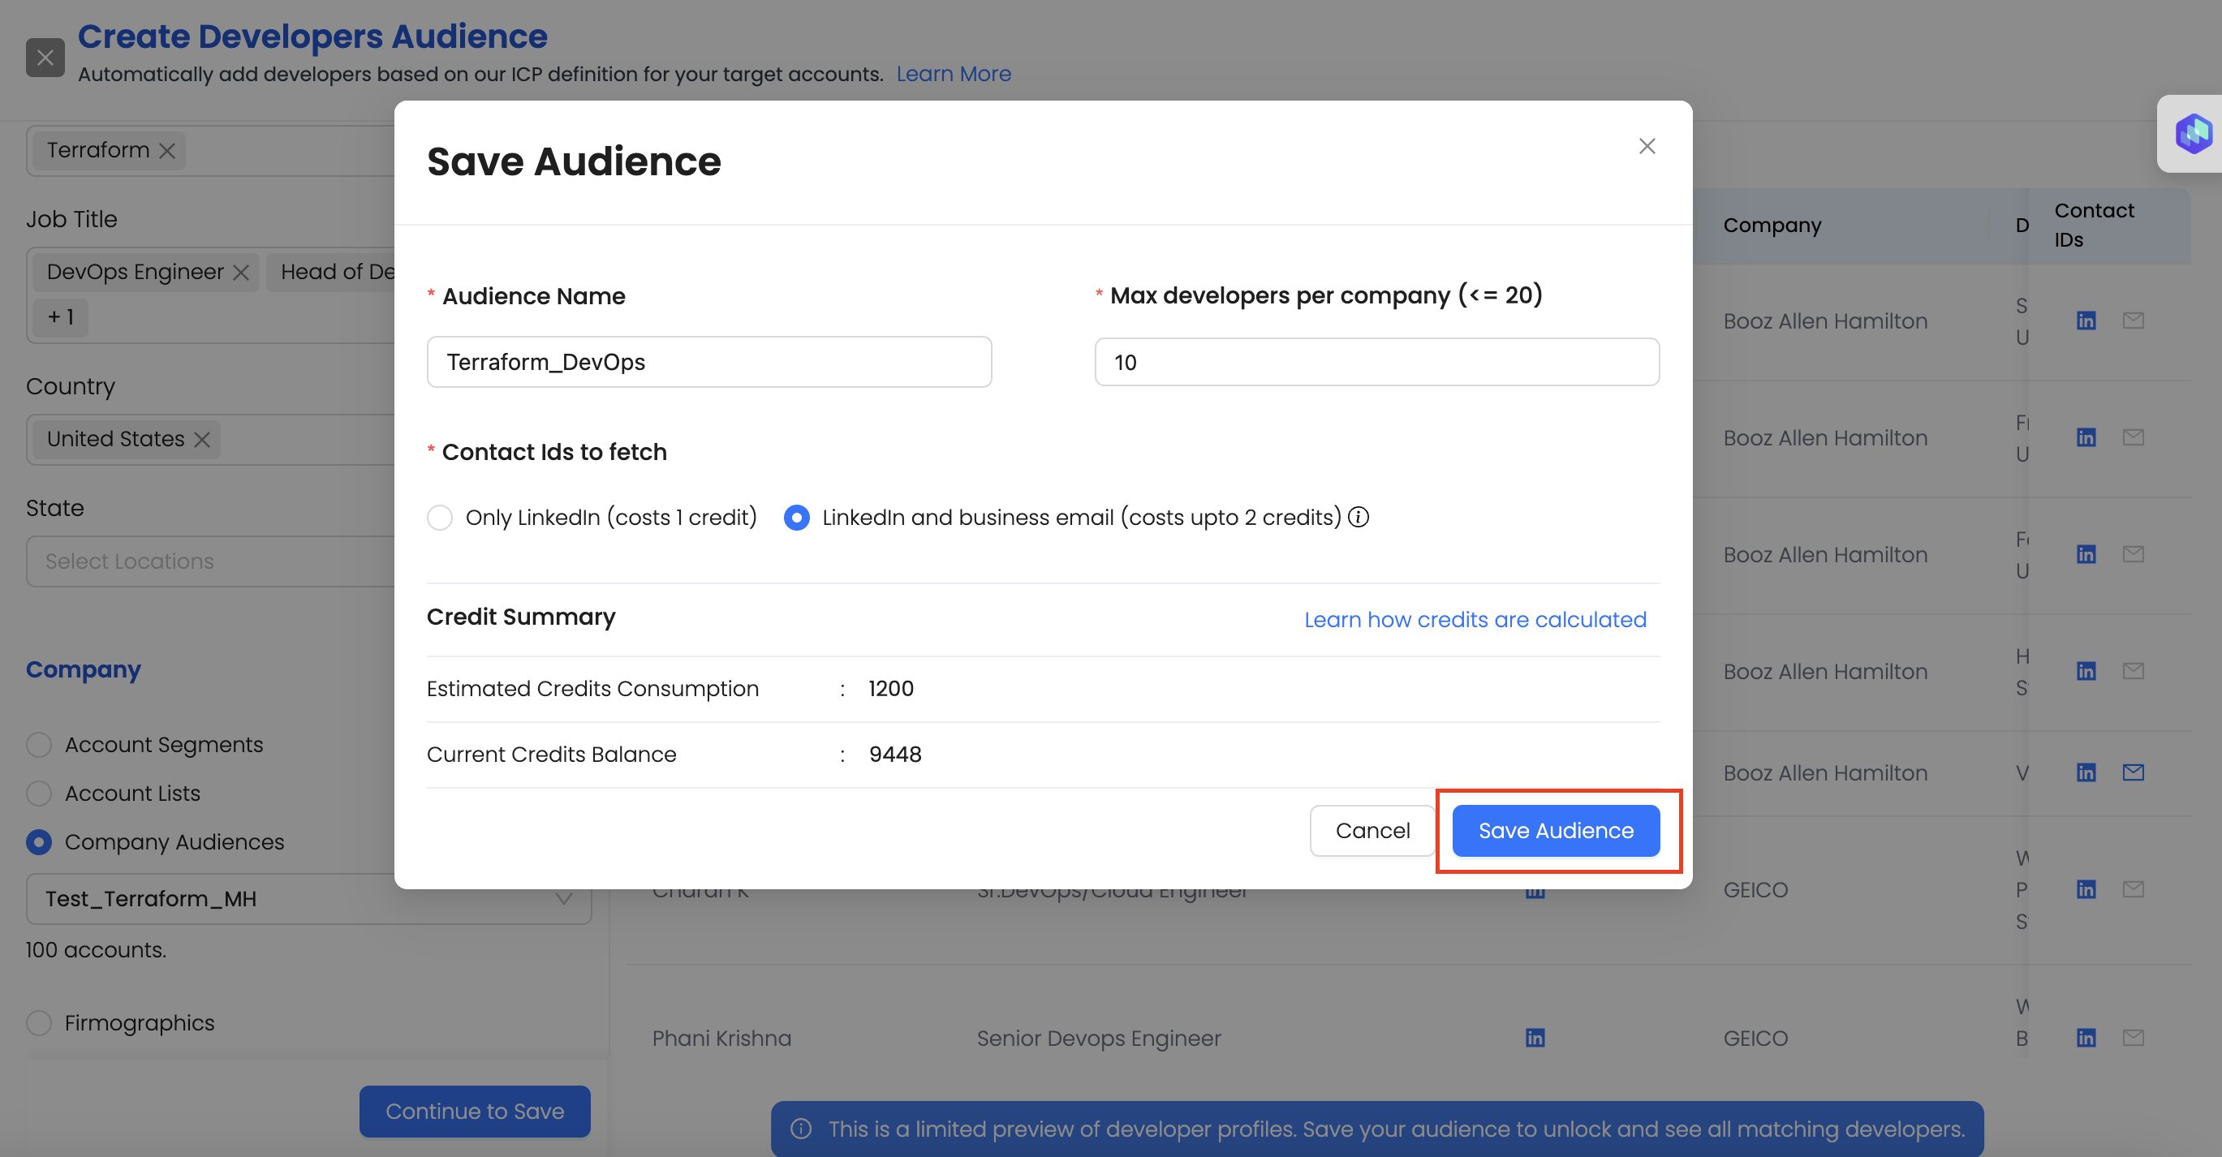Open LinkedIn profile icon for Phani Krishna
This screenshot has height=1157, width=2222.
[x=1535, y=1037]
